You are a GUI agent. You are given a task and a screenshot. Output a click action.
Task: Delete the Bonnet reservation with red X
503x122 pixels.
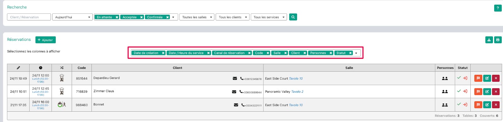click(496, 105)
